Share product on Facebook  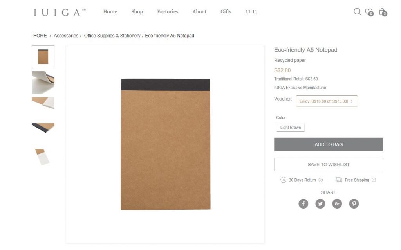click(303, 204)
